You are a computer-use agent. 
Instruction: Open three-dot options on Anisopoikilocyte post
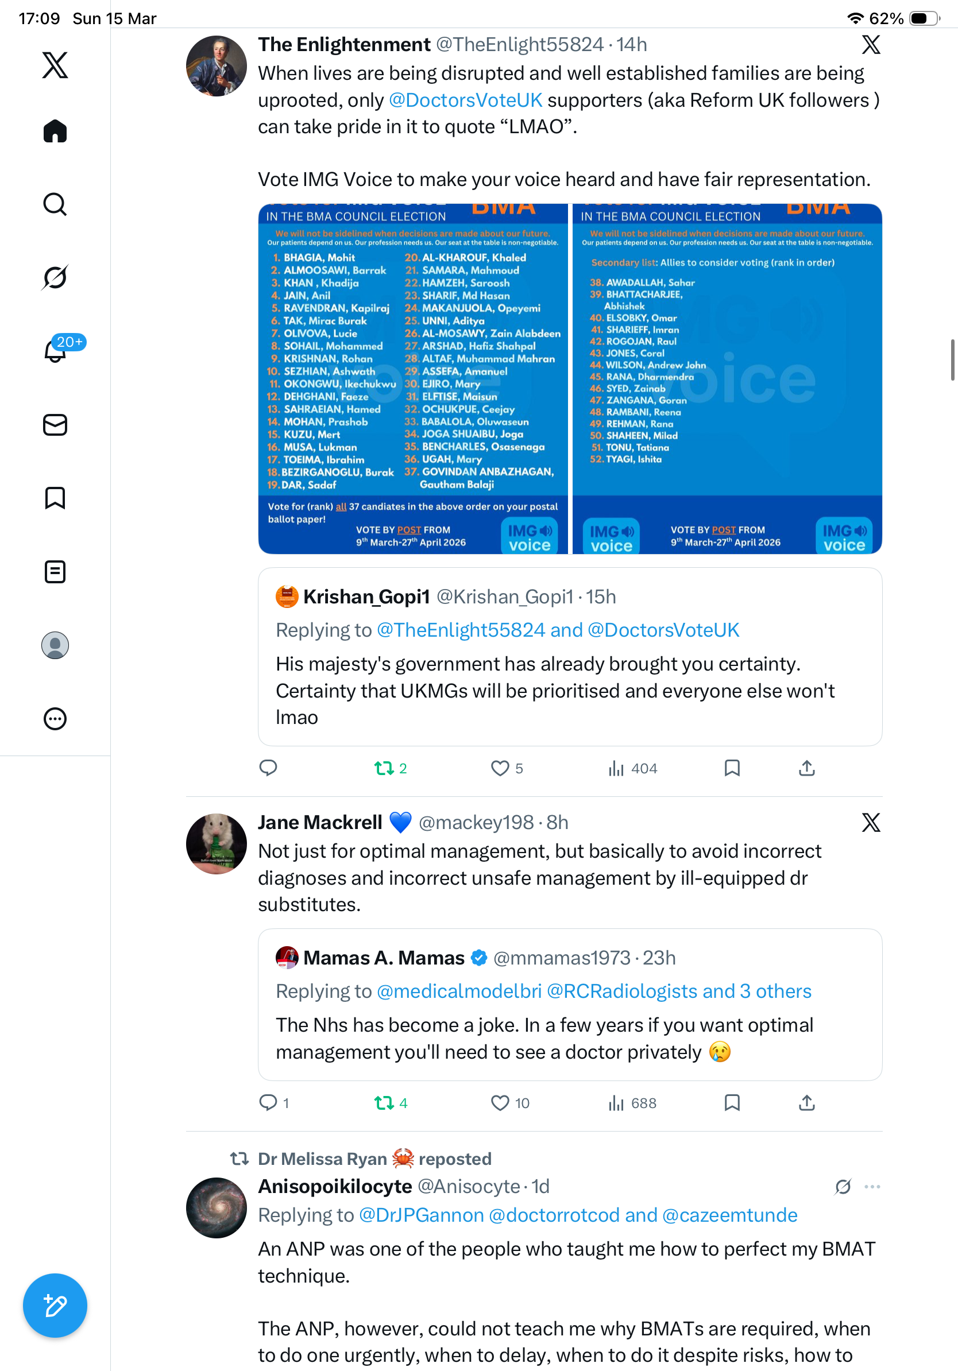pos(872,1186)
